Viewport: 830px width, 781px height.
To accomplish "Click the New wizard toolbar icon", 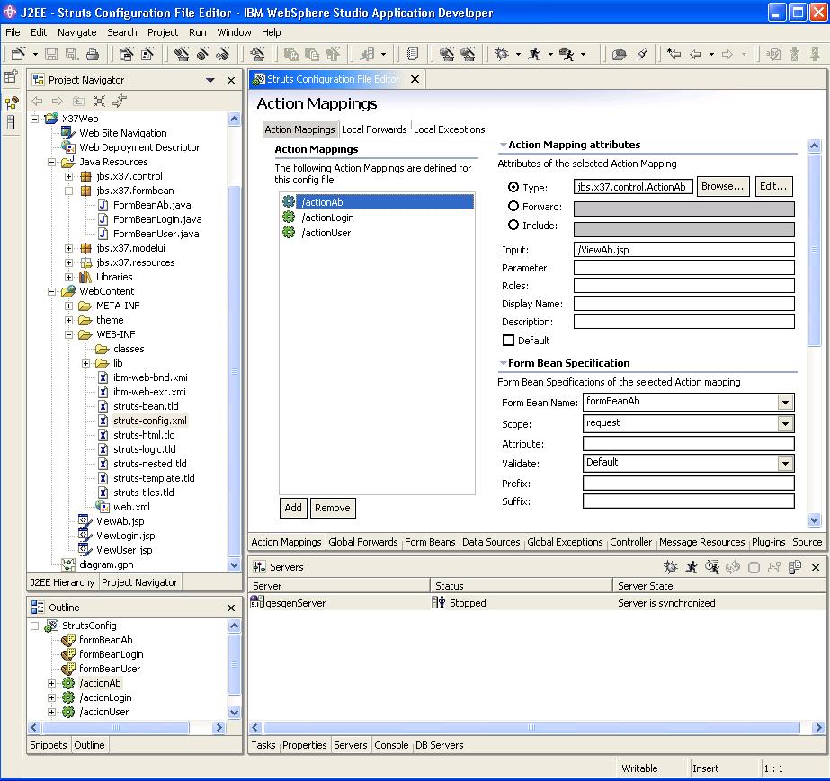I will click(x=19, y=53).
